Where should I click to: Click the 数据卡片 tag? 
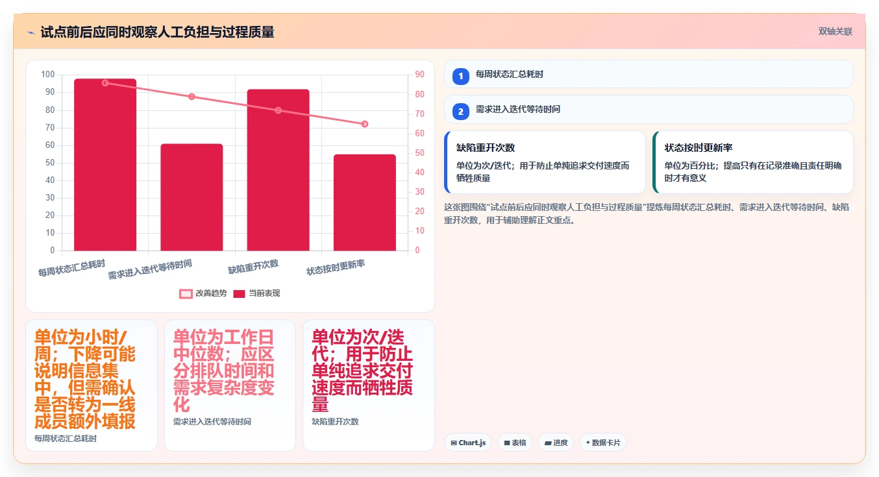[602, 443]
